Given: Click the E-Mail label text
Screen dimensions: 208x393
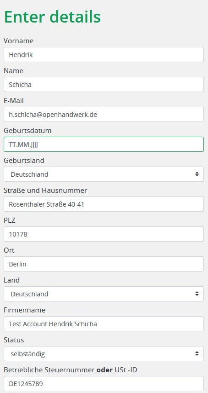Looking at the screenshot, I should [x=14, y=101].
